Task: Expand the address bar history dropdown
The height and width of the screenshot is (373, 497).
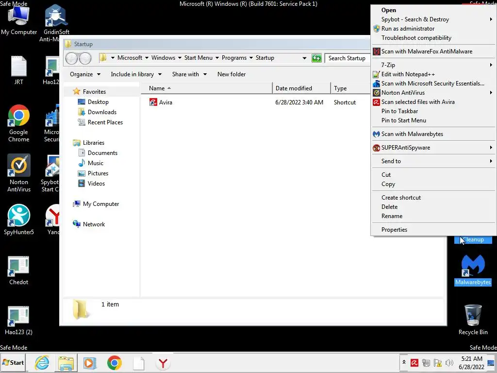Action: (x=304, y=58)
